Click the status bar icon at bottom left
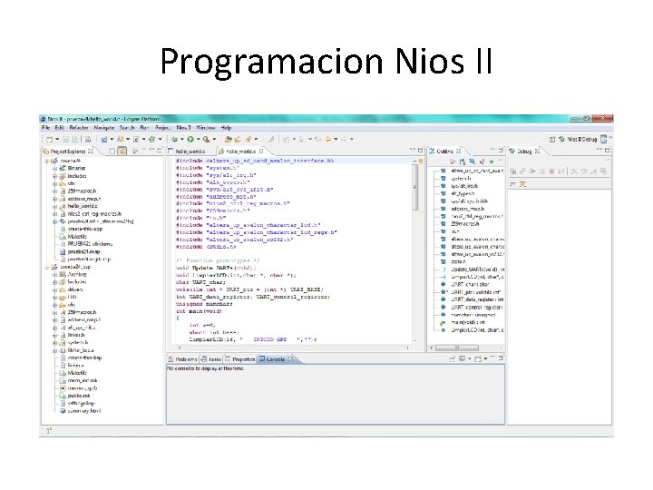Screen dimensions: 653x490 [x=49, y=431]
